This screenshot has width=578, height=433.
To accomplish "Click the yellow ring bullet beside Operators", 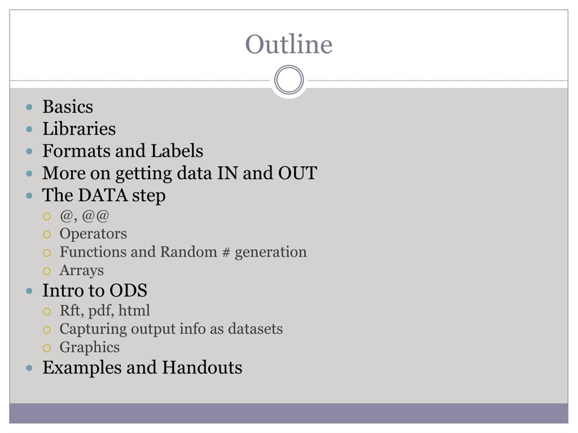I will coord(47,235).
